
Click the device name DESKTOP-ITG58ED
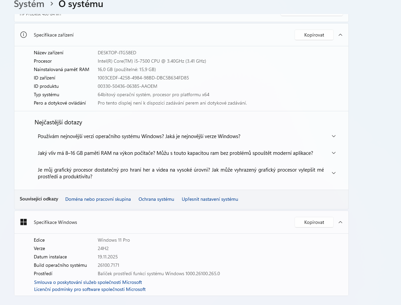117,53
